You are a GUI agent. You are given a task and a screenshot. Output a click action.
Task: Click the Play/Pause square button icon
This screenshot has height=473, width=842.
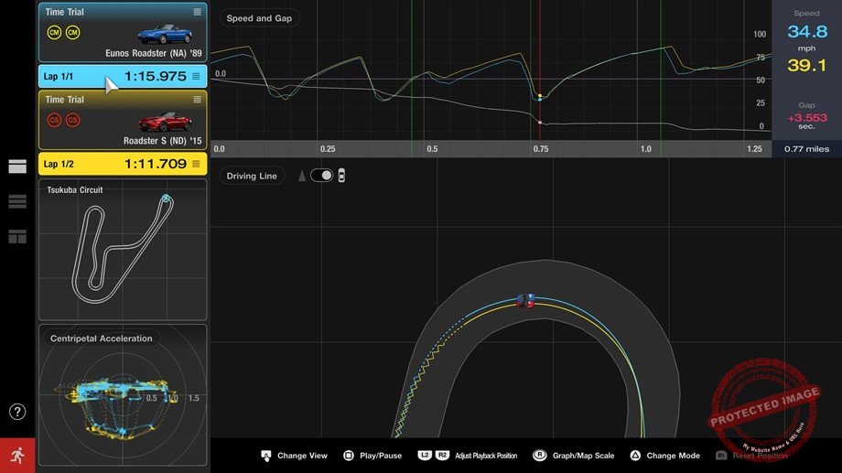tap(349, 456)
